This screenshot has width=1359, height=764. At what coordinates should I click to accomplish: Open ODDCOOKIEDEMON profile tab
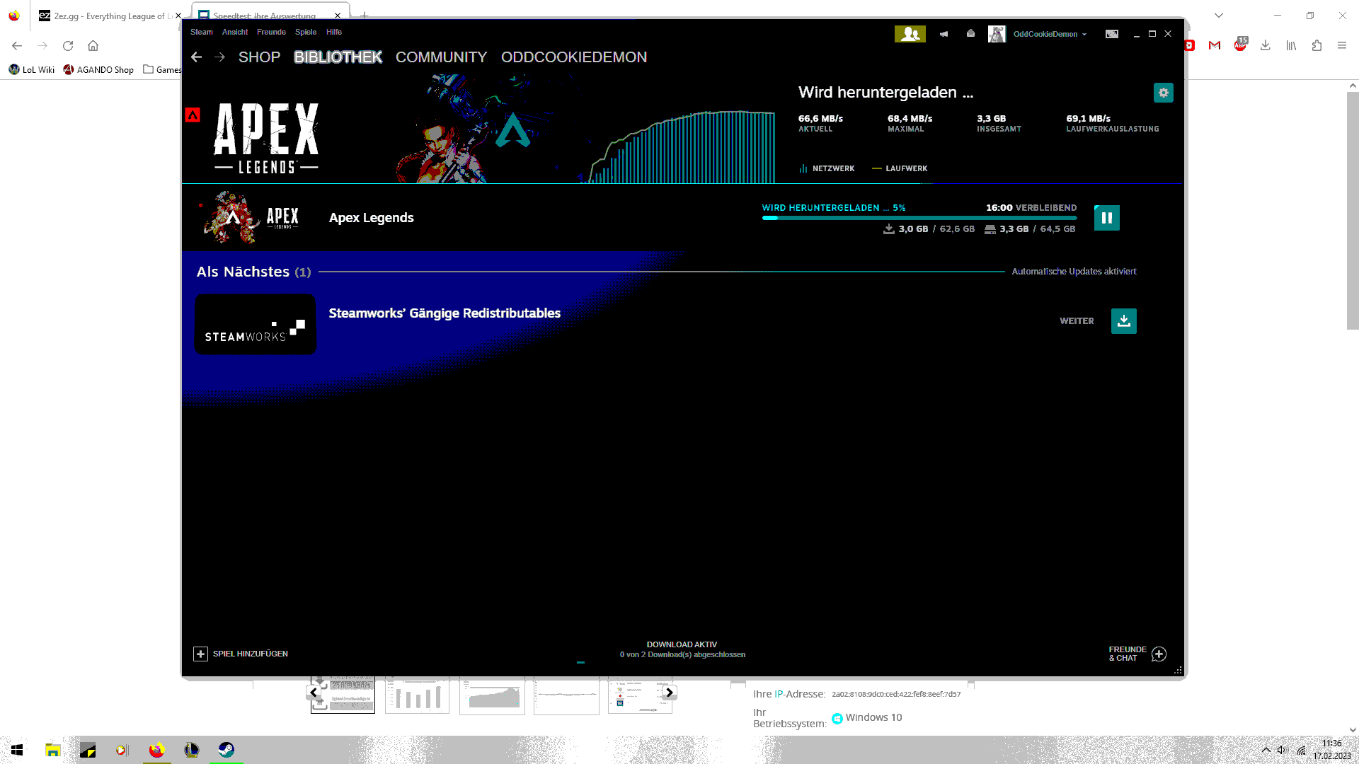[574, 57]
